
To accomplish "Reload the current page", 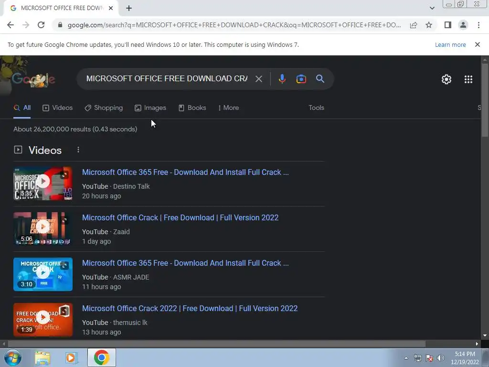I will click(x=41, y=25).
